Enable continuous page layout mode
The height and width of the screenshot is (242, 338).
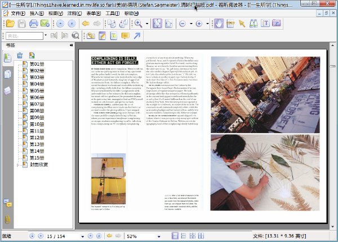(184, 236)
